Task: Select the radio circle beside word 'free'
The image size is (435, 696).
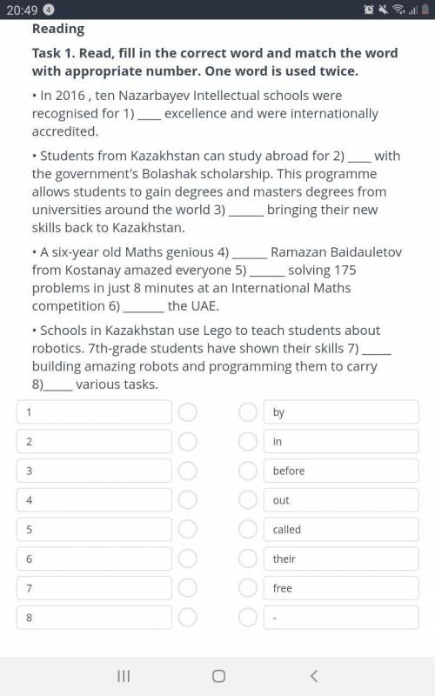Action: click(248, 588)
